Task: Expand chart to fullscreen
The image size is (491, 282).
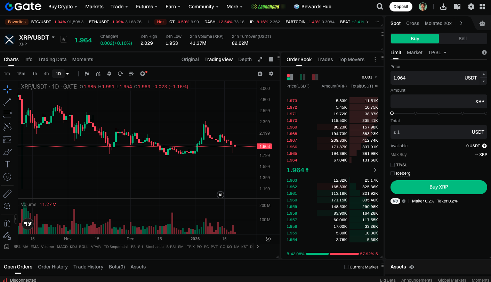Action: tap(260, 59)
